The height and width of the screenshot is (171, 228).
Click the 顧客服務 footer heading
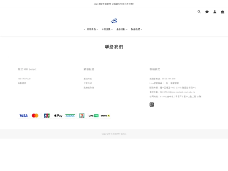89,69
